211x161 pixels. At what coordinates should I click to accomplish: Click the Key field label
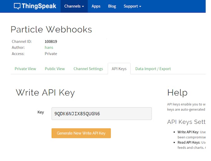tap(41, 112)
